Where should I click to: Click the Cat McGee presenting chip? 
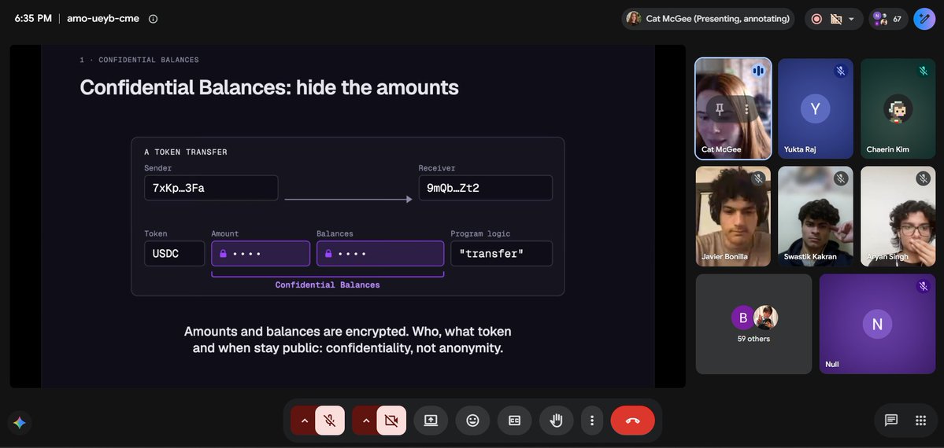pos(708,19)
